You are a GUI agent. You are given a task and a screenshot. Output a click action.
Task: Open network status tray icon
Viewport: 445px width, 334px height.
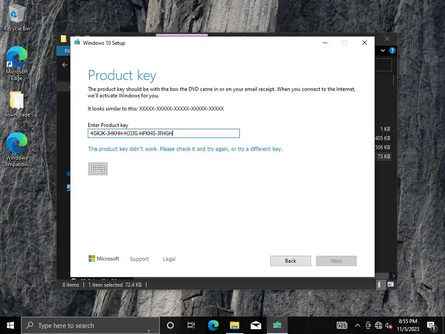pos(379,325)
